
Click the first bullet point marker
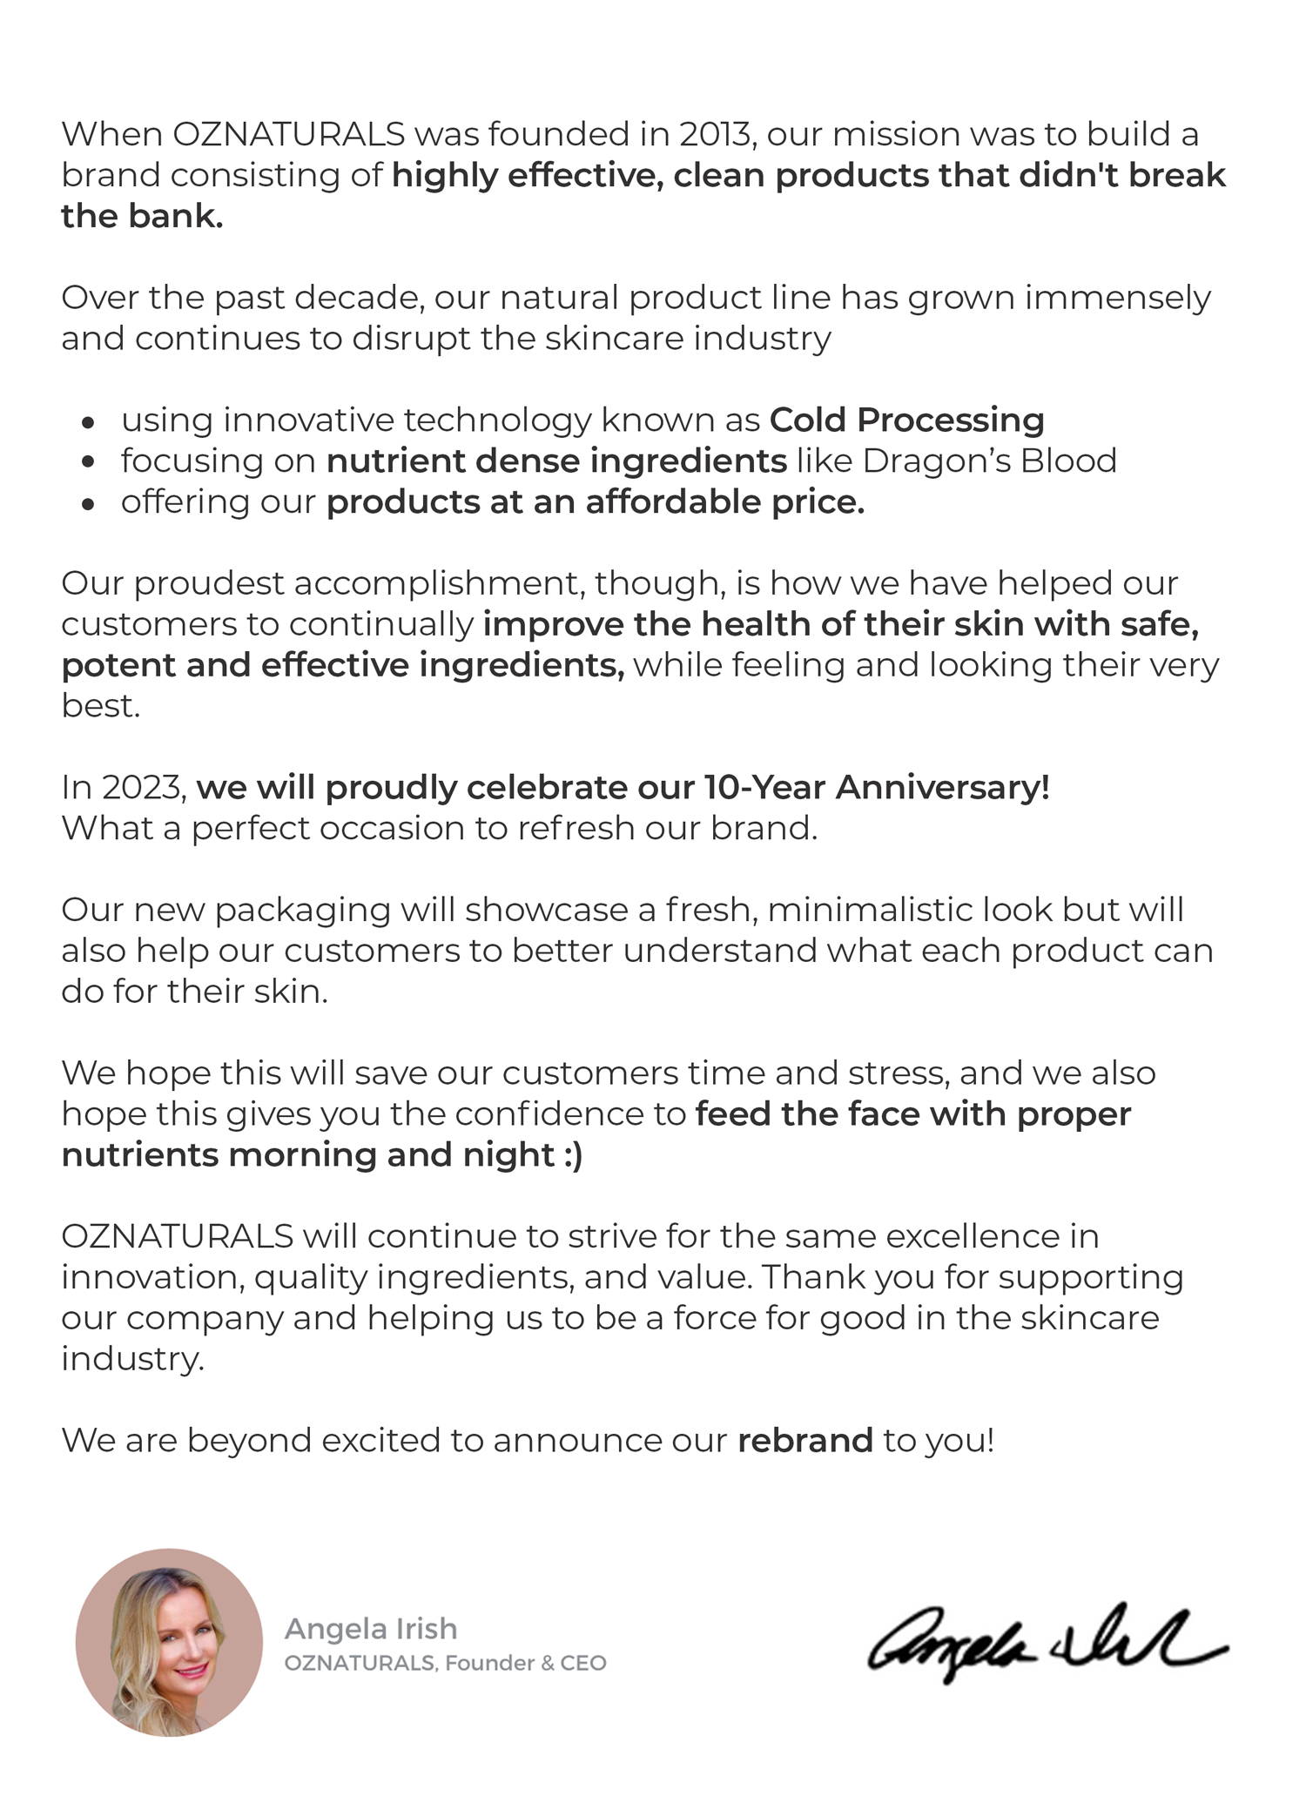point(87,423)
